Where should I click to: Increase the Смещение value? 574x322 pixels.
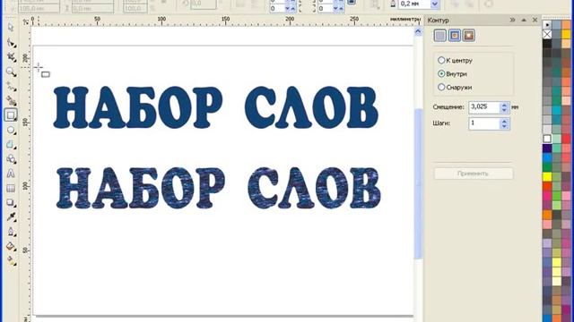[504, 106]
